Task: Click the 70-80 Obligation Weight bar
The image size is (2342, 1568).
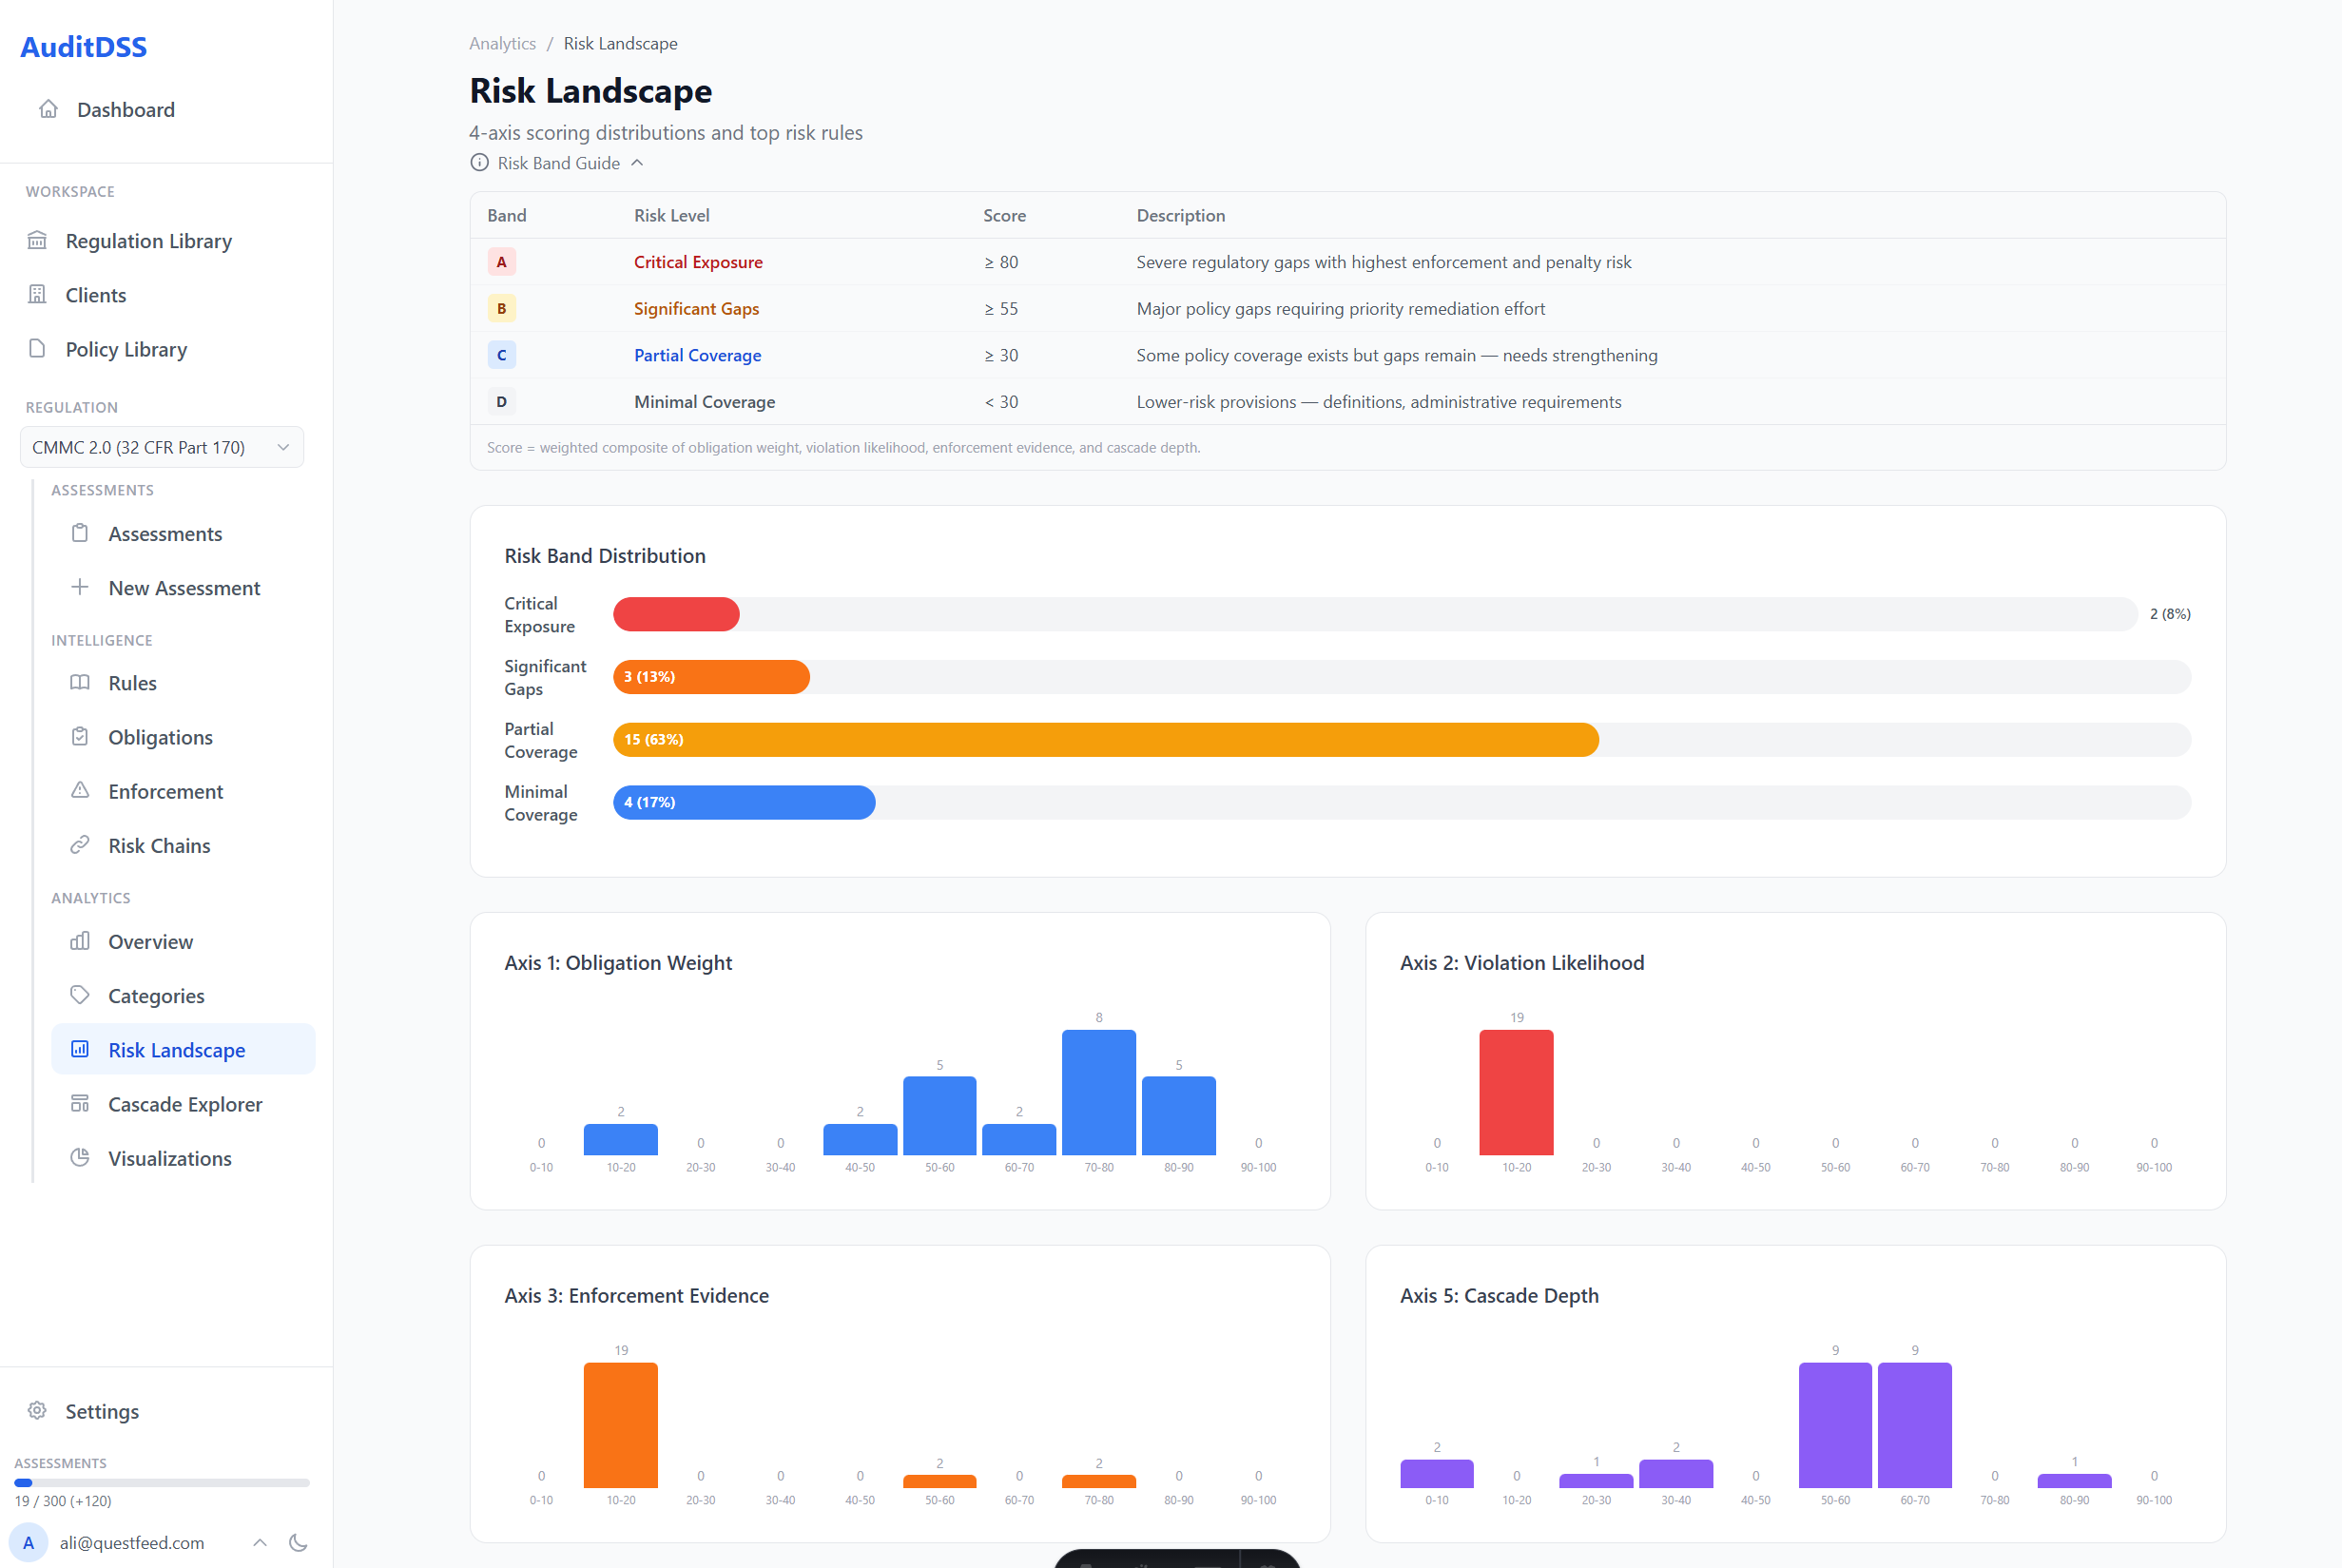Action: tap(1098, 1092)
